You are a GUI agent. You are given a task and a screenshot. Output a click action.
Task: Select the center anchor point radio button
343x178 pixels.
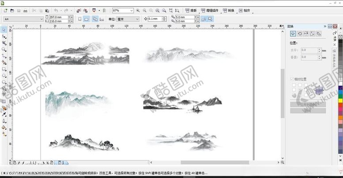click(x=299, y=90)
